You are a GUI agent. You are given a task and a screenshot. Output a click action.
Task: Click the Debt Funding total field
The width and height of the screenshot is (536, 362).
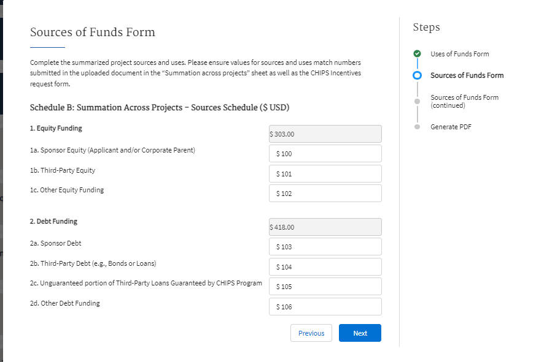[325, 227]
